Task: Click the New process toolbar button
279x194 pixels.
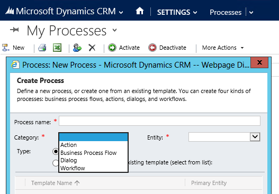Action: [x=13, y=48]
